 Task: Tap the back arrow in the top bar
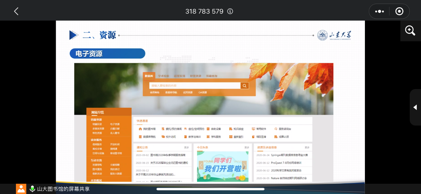click(x=16, y=11)
